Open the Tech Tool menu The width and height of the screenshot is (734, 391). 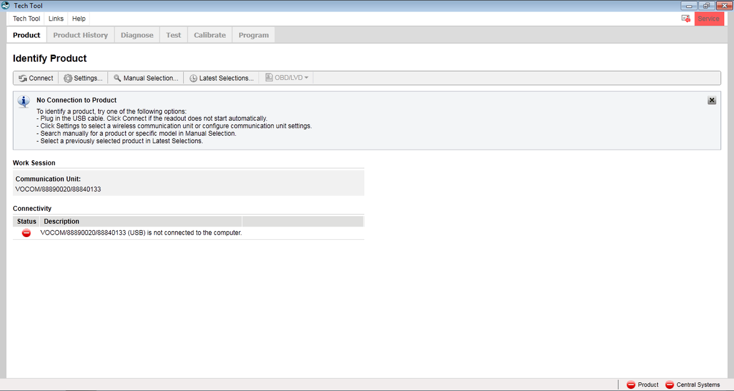pos(26,18)
